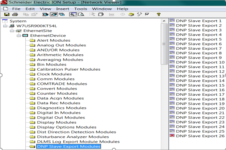The image size is (226, 150).
Task: Click the Alert Modules folder icon
Action: click(33, 40)
